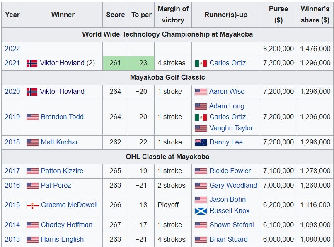Open Aaron Wise's player link
The height and width of the screenshot is (247, 334).
click(x=227, y=91)
